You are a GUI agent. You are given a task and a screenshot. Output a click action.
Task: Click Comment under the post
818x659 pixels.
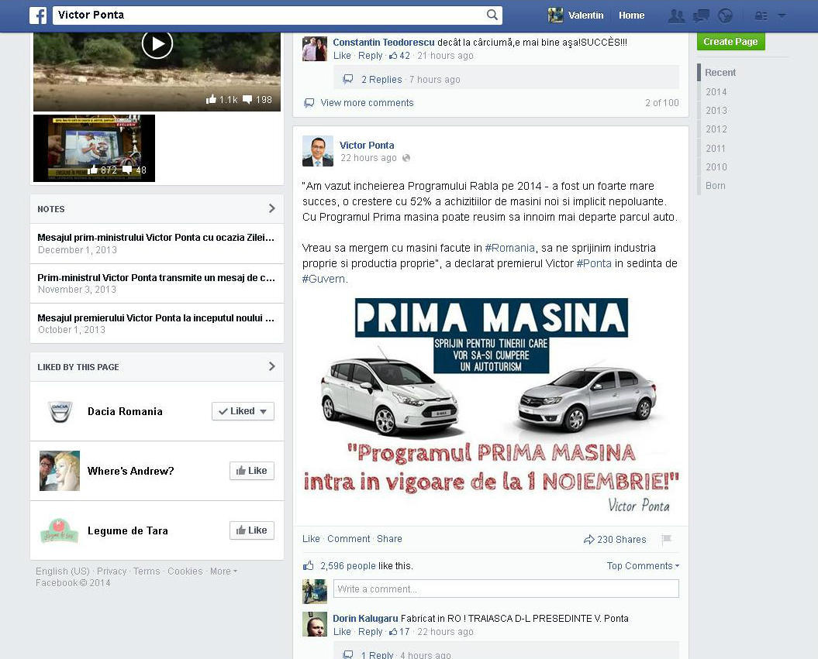coord(348,539)
